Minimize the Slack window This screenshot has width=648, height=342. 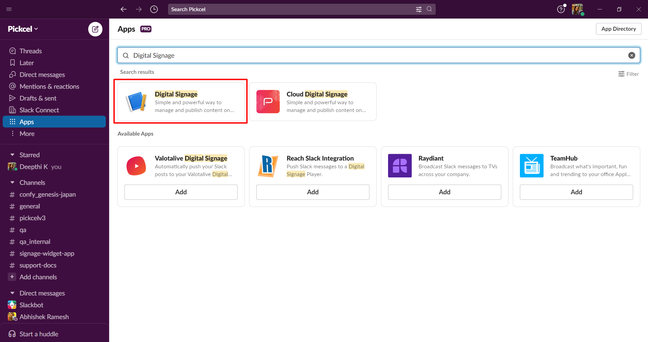(x=600, y=9)
